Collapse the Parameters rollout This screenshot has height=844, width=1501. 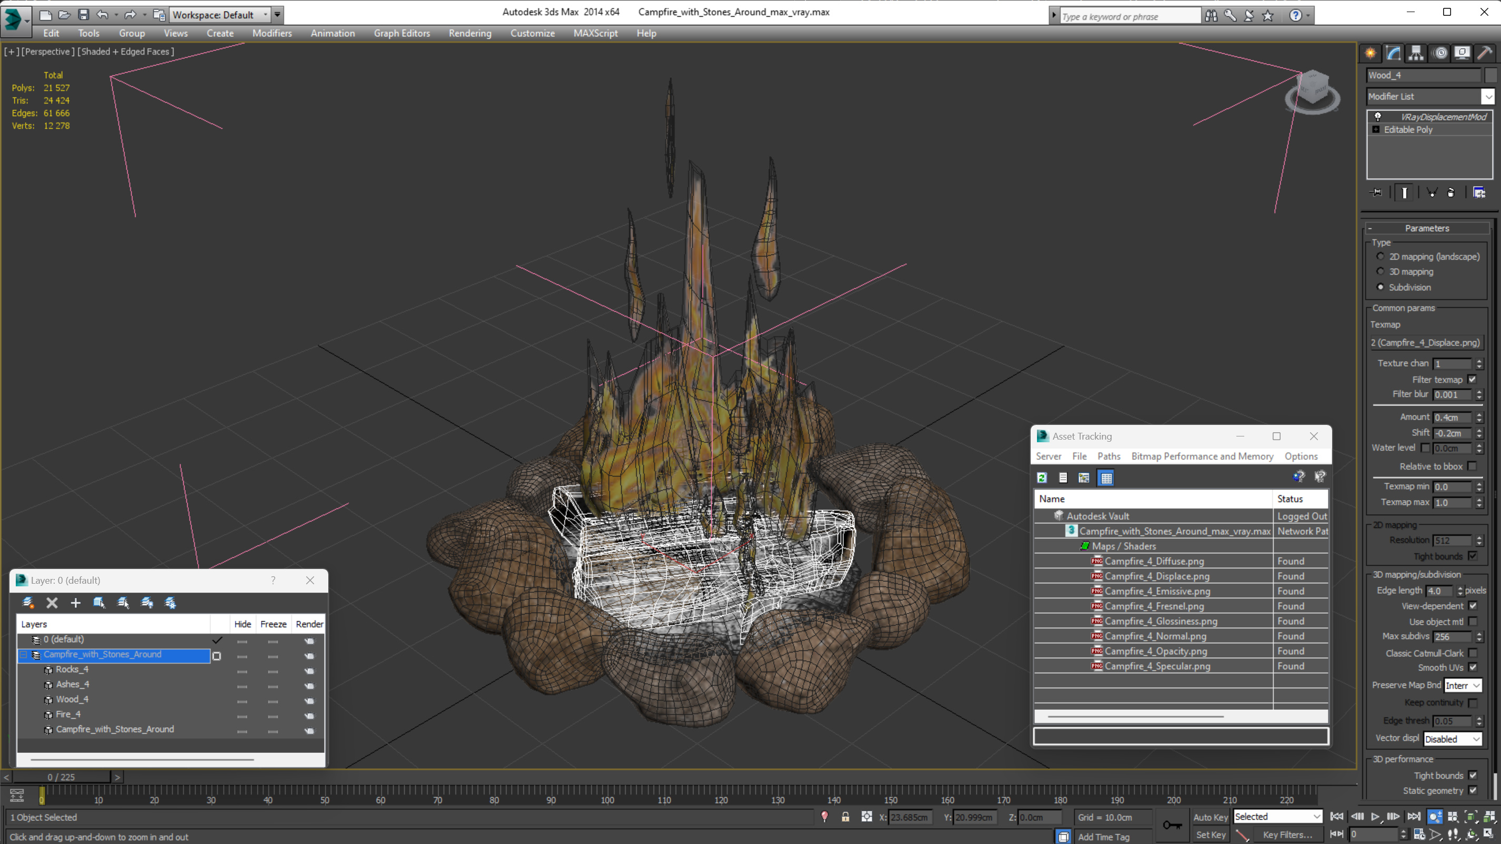click(x=1426, y=228)
